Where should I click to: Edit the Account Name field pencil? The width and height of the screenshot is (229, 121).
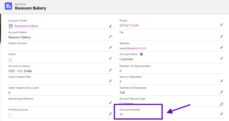point(110,36)
